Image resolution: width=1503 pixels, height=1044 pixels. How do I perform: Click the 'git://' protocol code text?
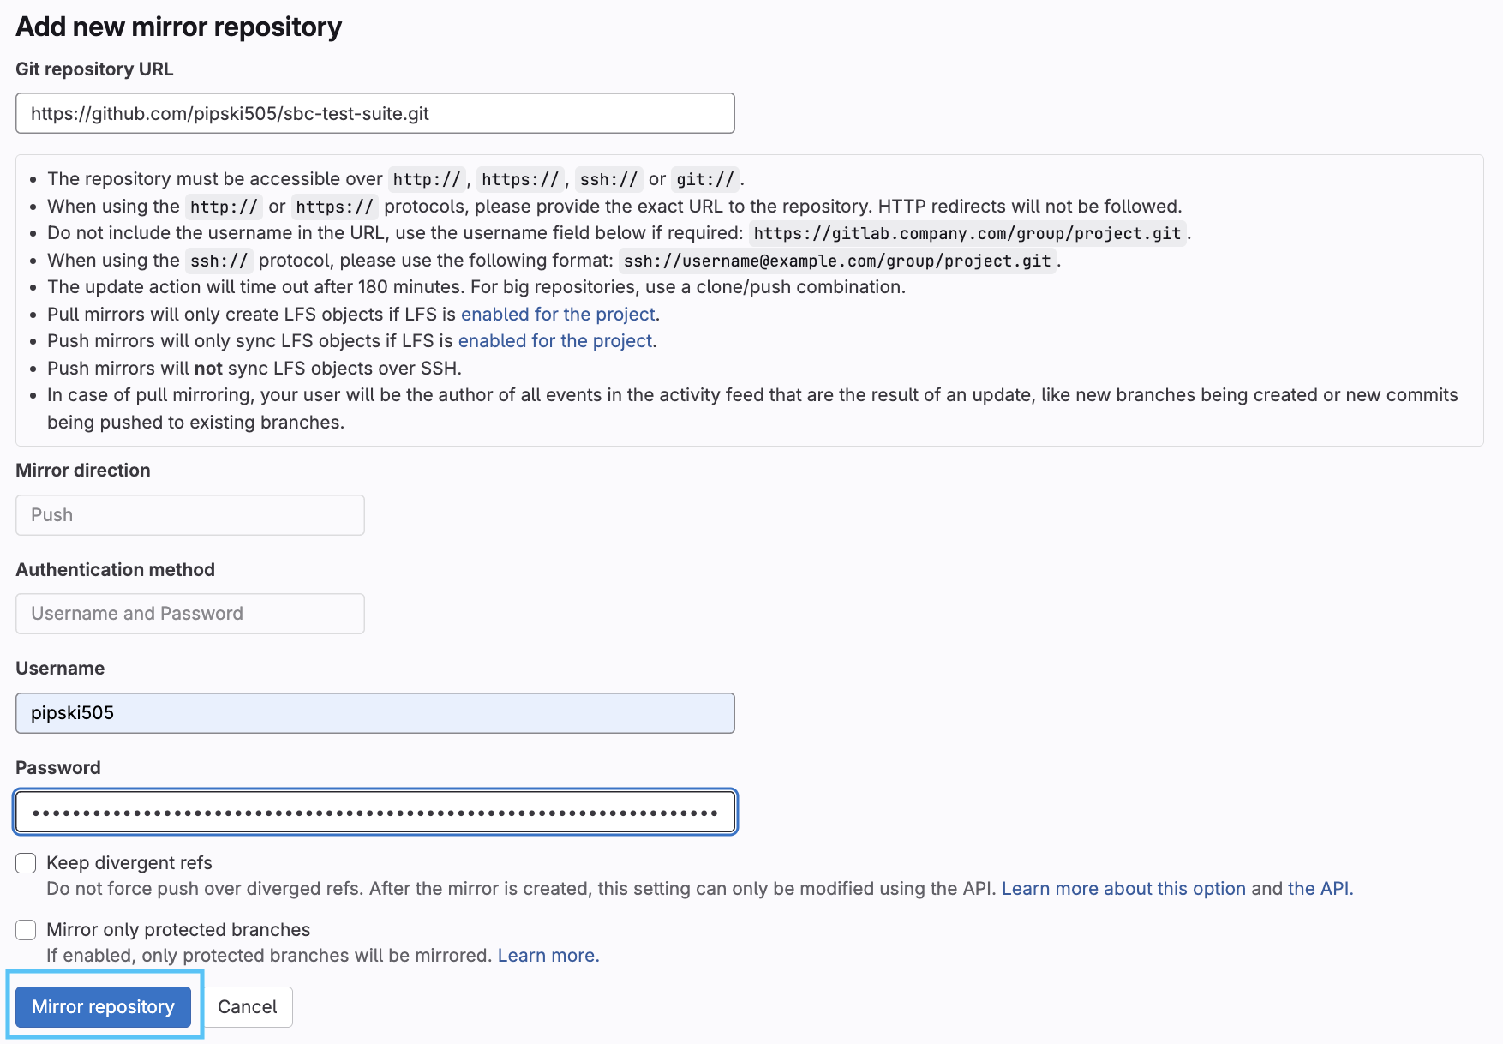(x=705, y=179)
